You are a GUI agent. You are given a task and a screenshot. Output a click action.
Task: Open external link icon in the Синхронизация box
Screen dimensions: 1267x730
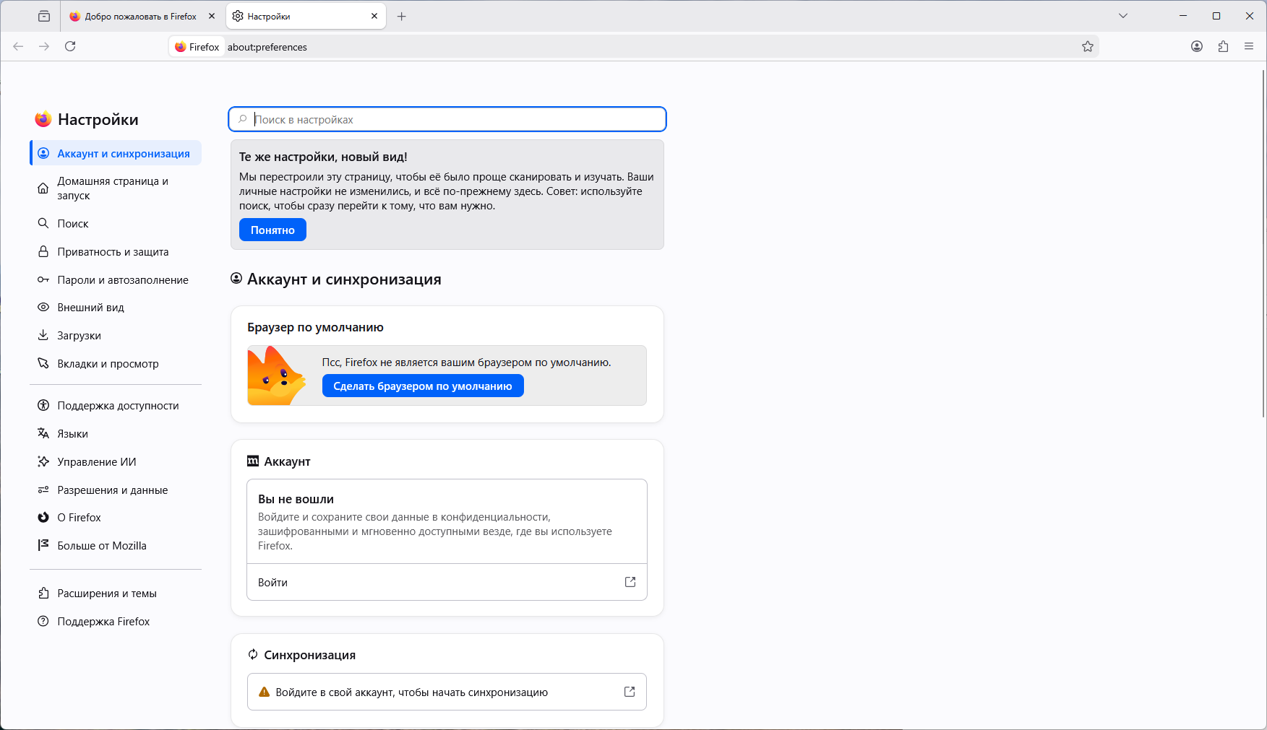630,692
